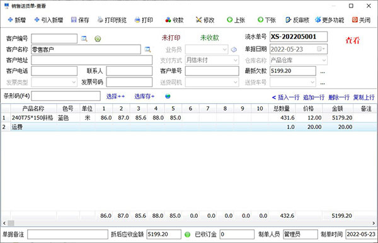Viewport: 378px width, 243px height.
Task: Click the globe icon beside 选库存+
Action: (x=168, y=96)
